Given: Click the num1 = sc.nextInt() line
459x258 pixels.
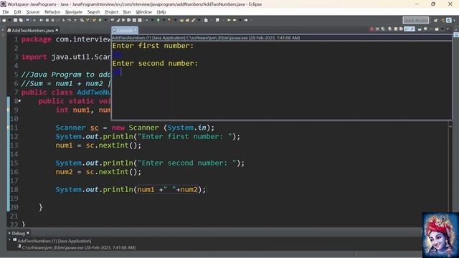Looking at the screenshot, I should coord(98,145).
